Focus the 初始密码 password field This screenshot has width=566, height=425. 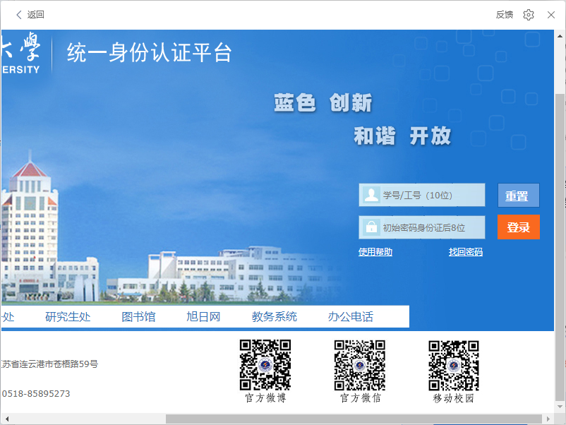432,227
